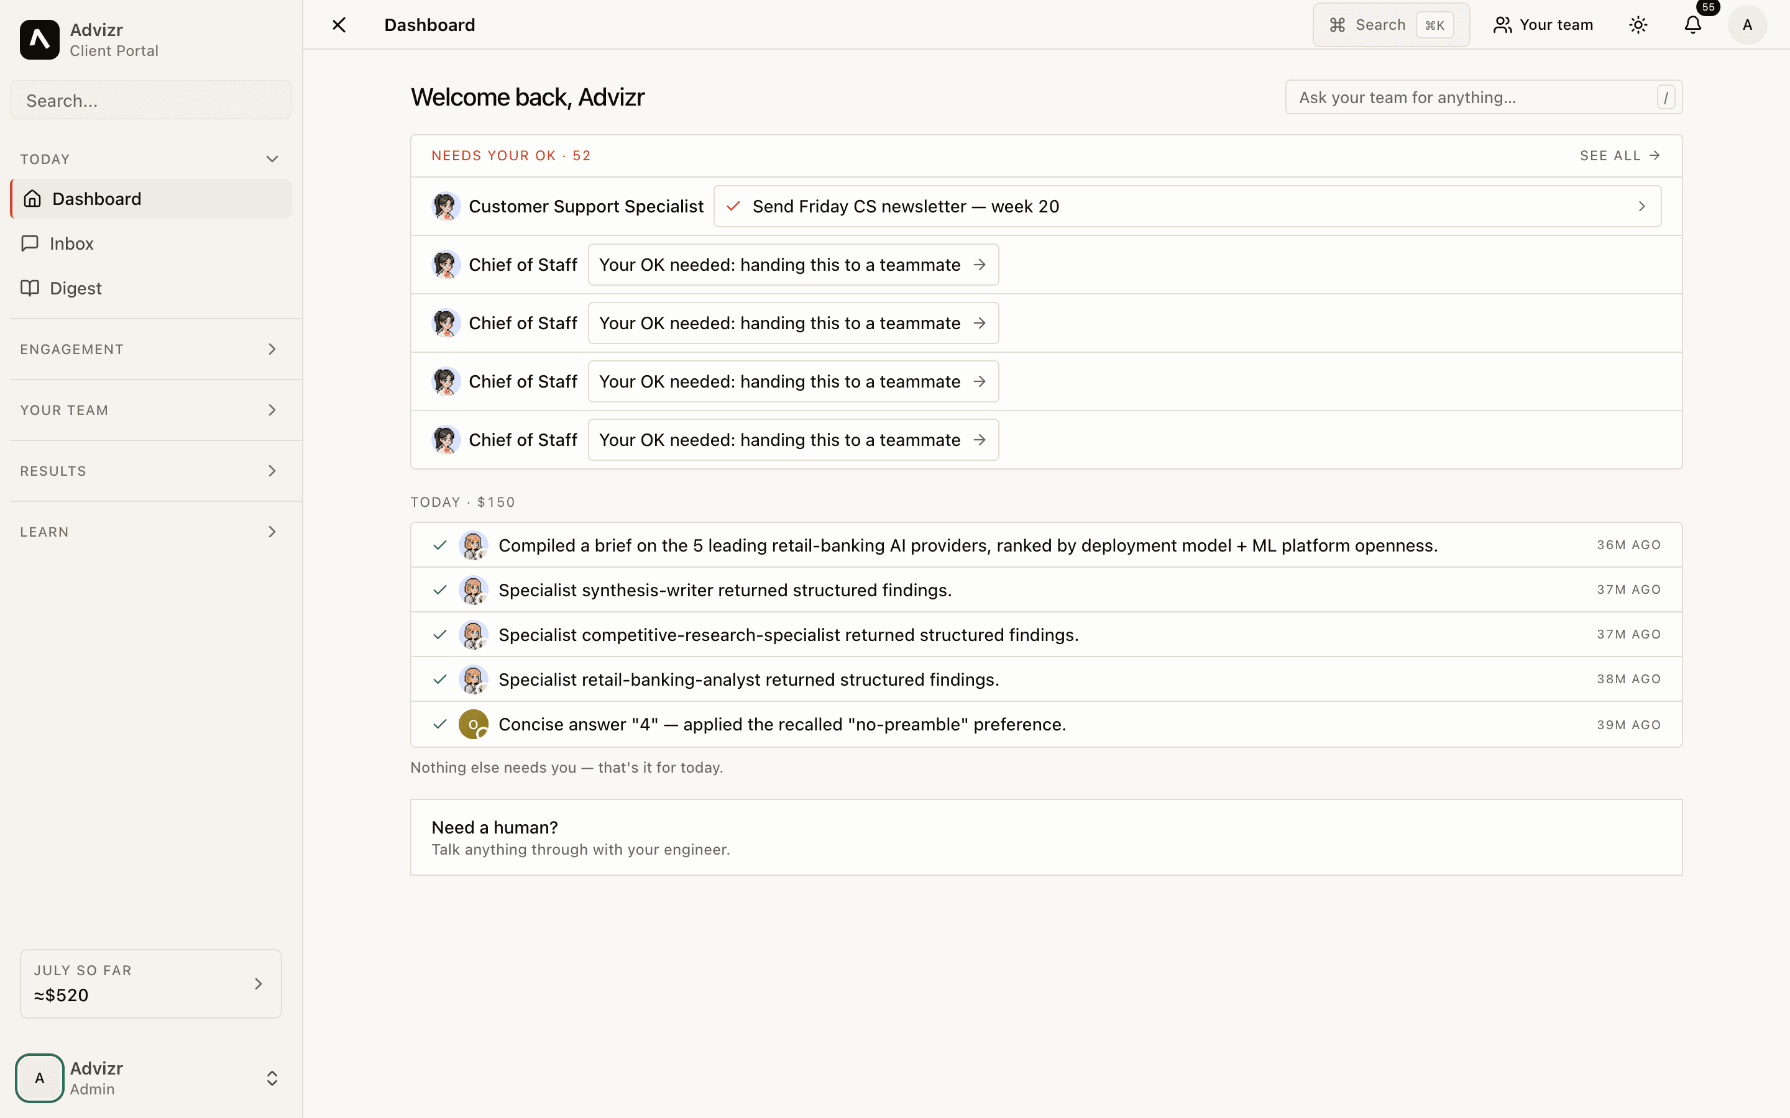Click the 39M AGO timestamp

[1629, 725]
